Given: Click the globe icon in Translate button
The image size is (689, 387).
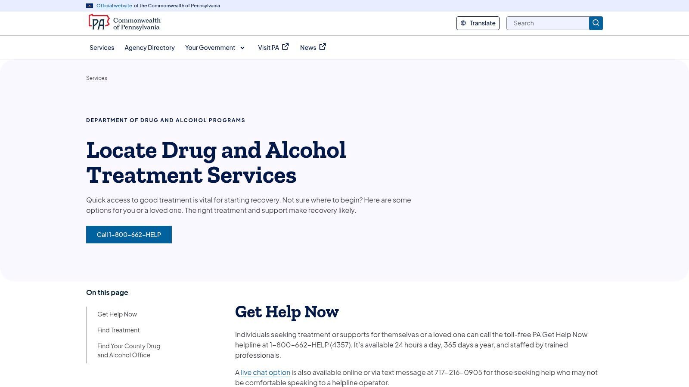Looking at the screenshot, I should [x=463, y=23].
